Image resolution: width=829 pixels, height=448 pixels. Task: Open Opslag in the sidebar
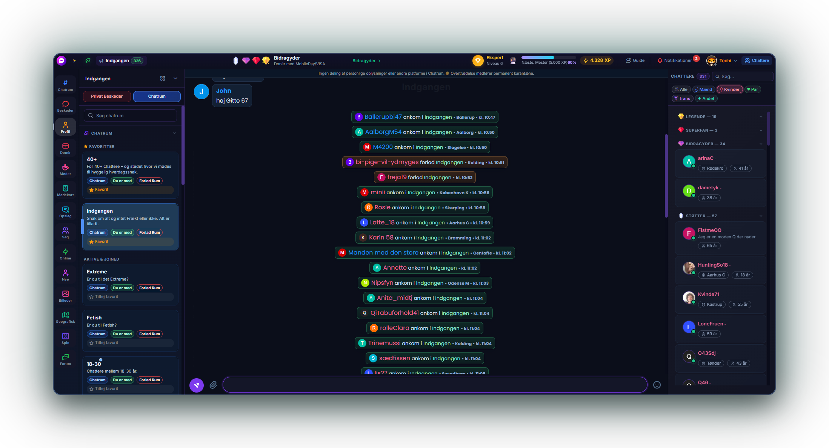click(x=65, y=212)
